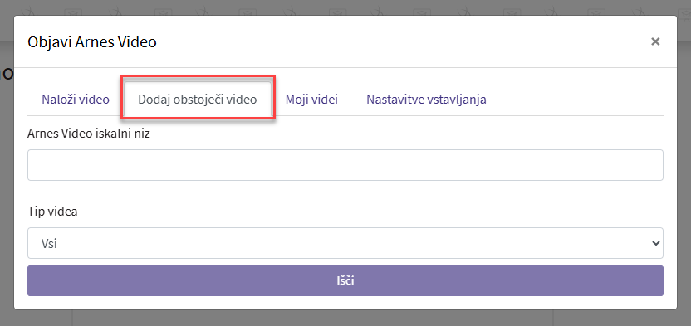Screen dimensions: 691x326
Task: Select the Dodaj obstoječi video tab
Action: tap(198, 100)
